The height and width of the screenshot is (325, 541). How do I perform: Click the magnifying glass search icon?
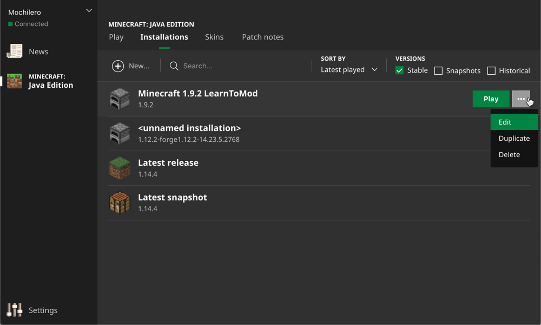click(x=174, y=66)
